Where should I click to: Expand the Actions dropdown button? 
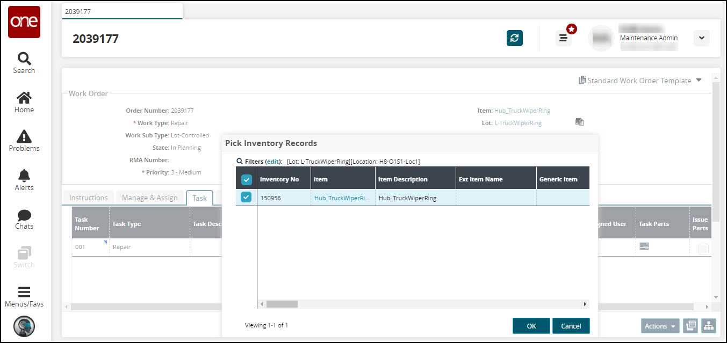click(x=659, y=326)
